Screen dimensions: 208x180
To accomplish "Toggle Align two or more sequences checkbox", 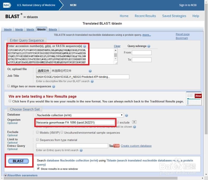I will (9, 86).
